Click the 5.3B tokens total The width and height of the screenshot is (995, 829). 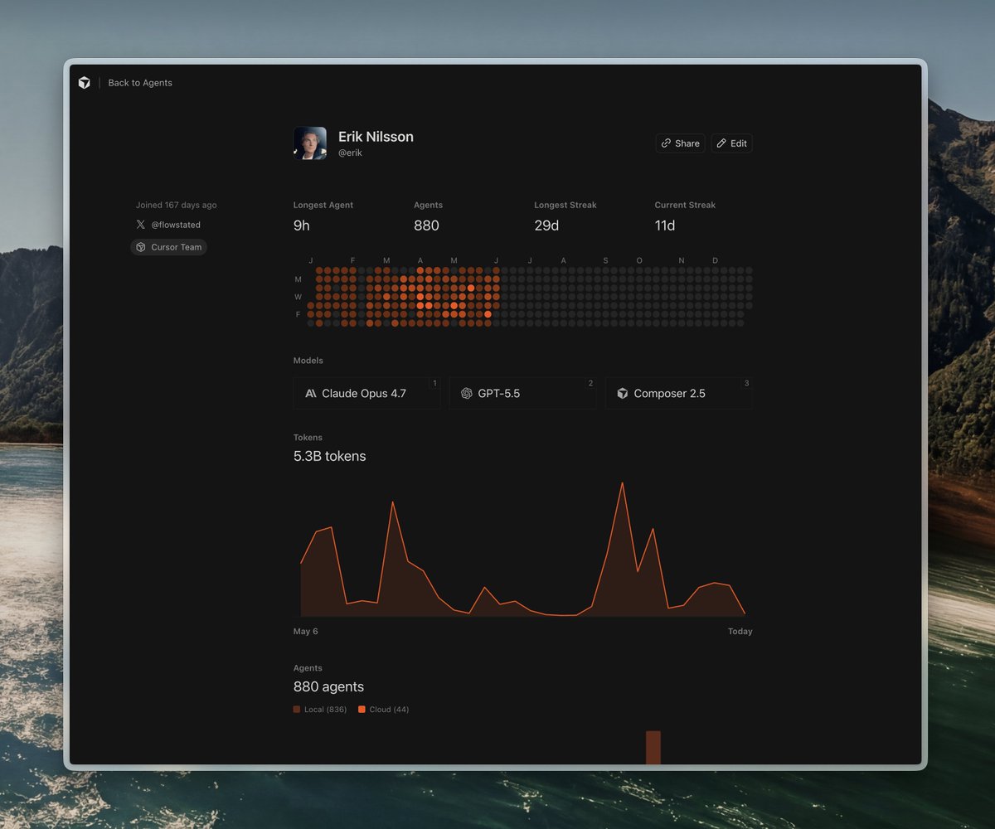[329, 456]
